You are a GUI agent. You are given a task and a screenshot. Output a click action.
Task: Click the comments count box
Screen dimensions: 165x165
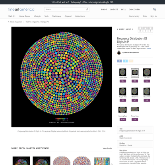pyautogui.click(x=140, y=31)
